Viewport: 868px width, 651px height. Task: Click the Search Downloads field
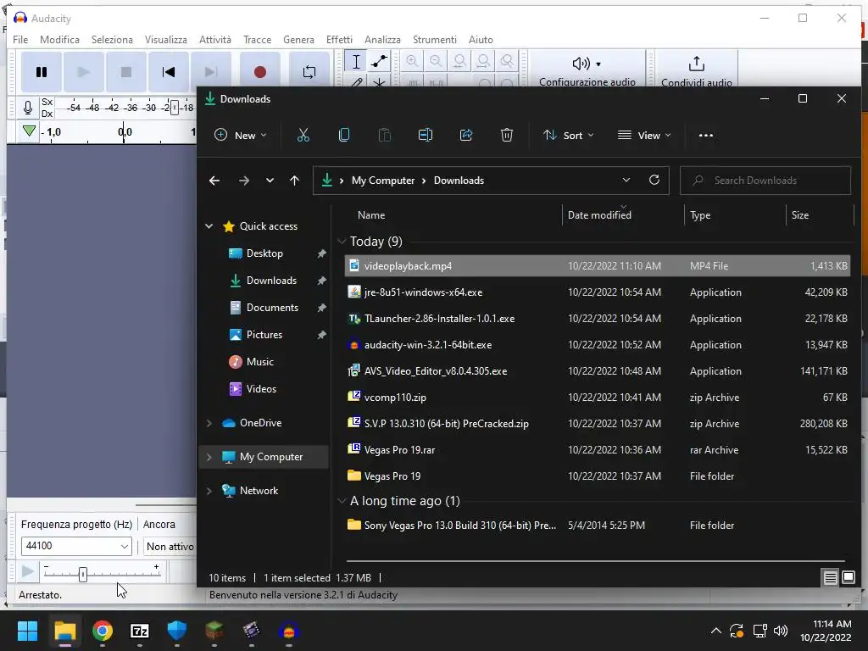pyautogui.click(x=765, y=181)
